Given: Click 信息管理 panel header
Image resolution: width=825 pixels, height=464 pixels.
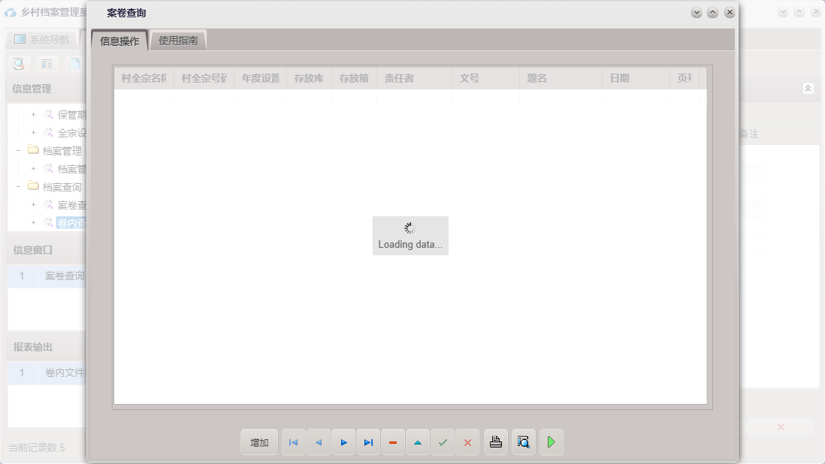Looking at the screenshot, I should pos(32,89).
